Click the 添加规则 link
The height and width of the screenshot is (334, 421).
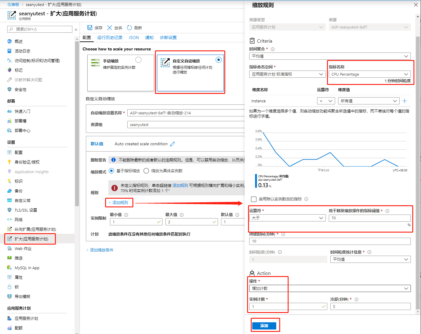pos(119,203)
